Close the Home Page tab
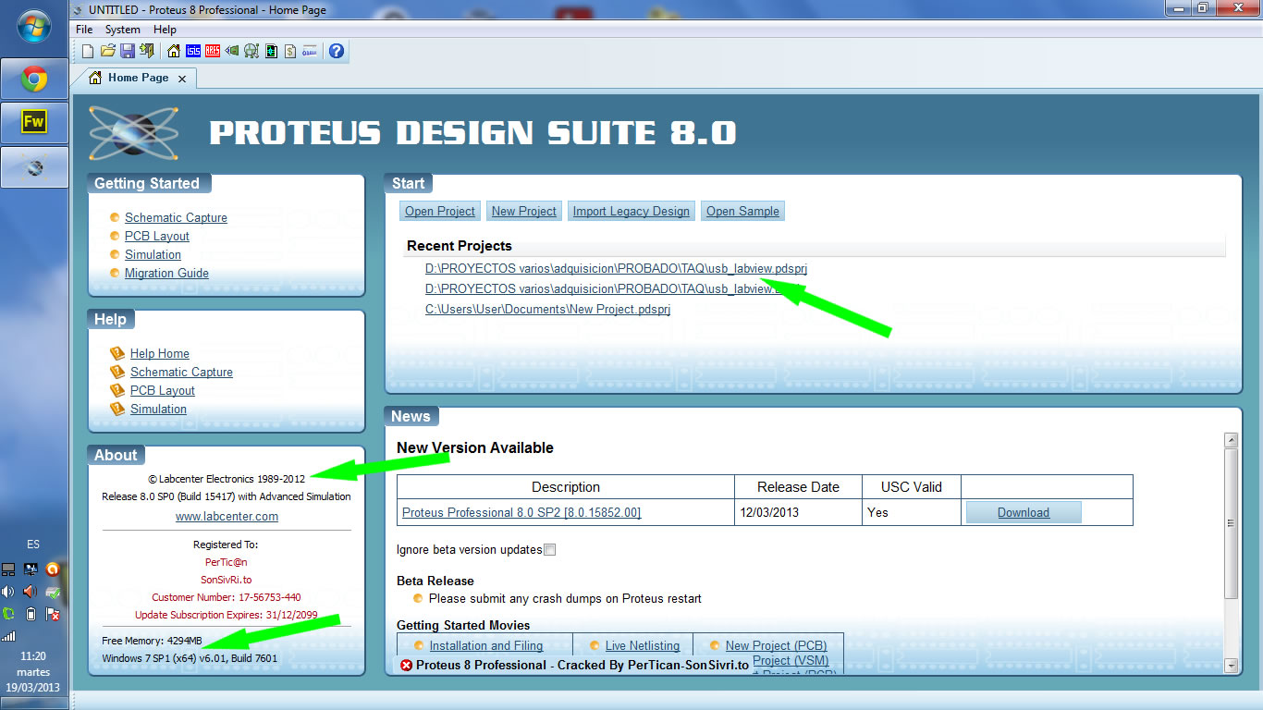This screenshot has width=1263, height=710. (182, 79)
